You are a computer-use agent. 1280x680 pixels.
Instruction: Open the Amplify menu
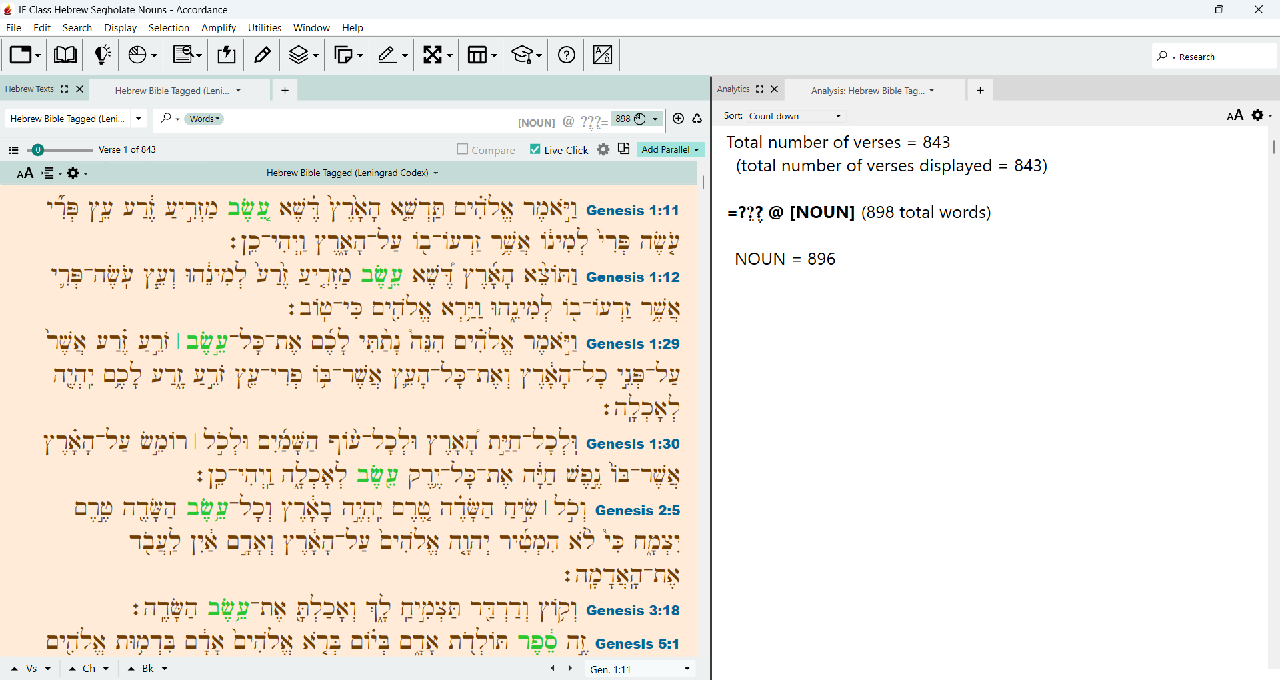[219, 28]
